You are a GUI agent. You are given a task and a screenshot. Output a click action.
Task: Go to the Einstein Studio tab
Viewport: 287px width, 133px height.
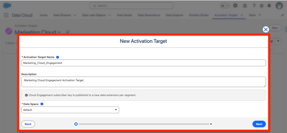[x=199, y=15]
